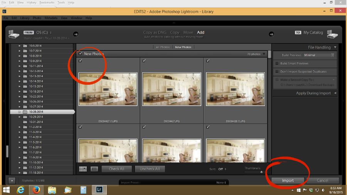This screenshot has height=195, width=347.
Task: Collapse the File Handling panel
Action: tap(335, 47)
